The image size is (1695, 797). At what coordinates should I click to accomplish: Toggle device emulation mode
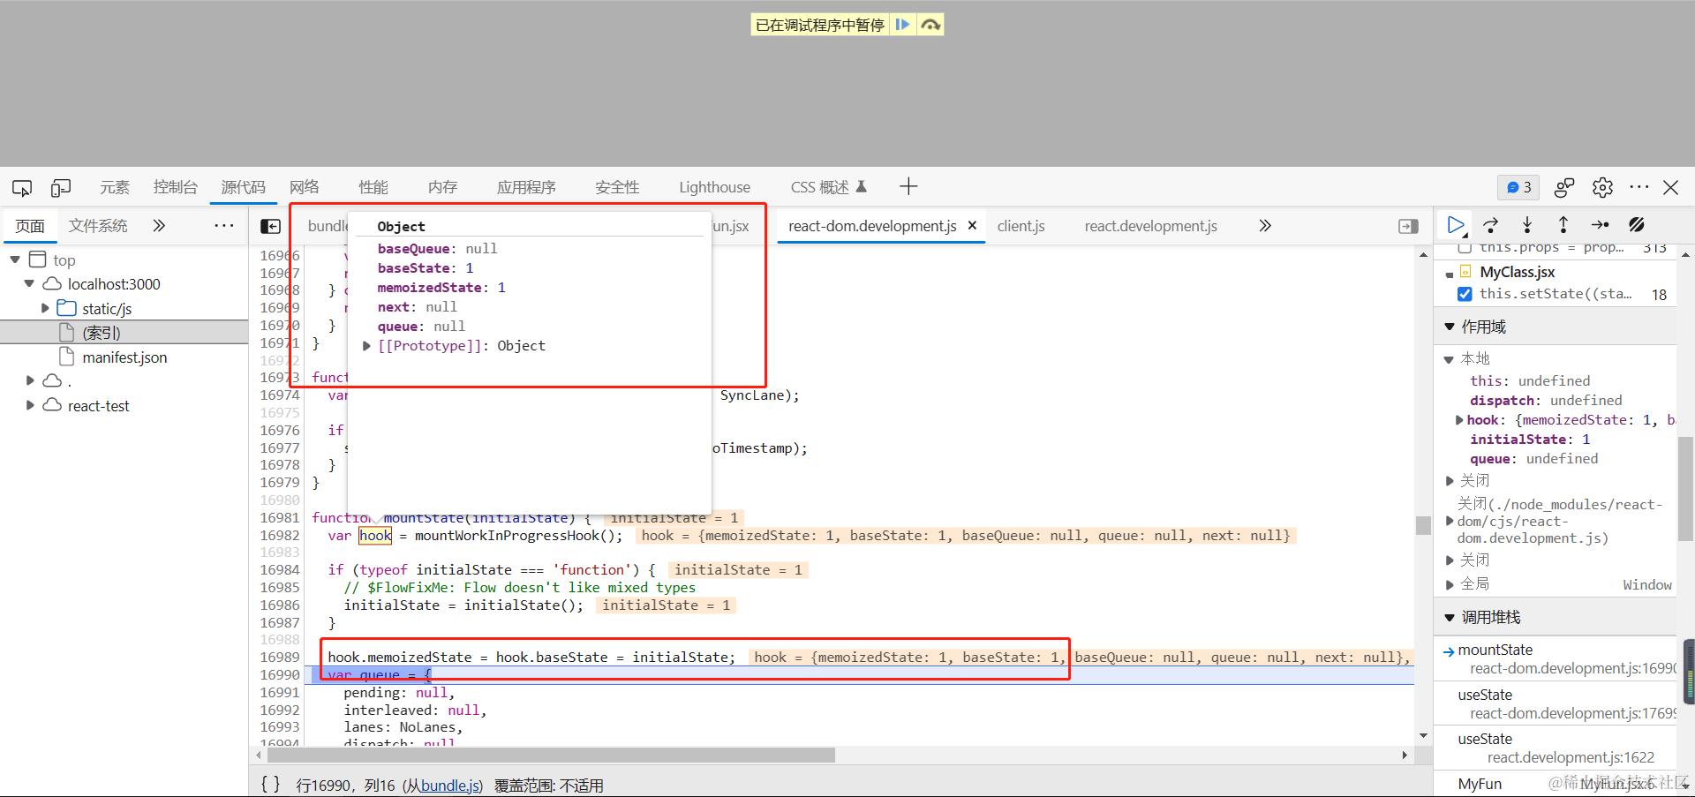(61, 187)
